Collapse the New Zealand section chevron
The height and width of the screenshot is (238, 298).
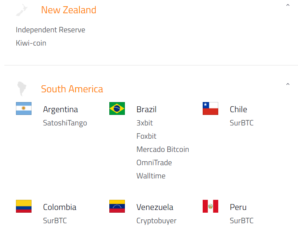pyautogui.click(x=288, y=5)
